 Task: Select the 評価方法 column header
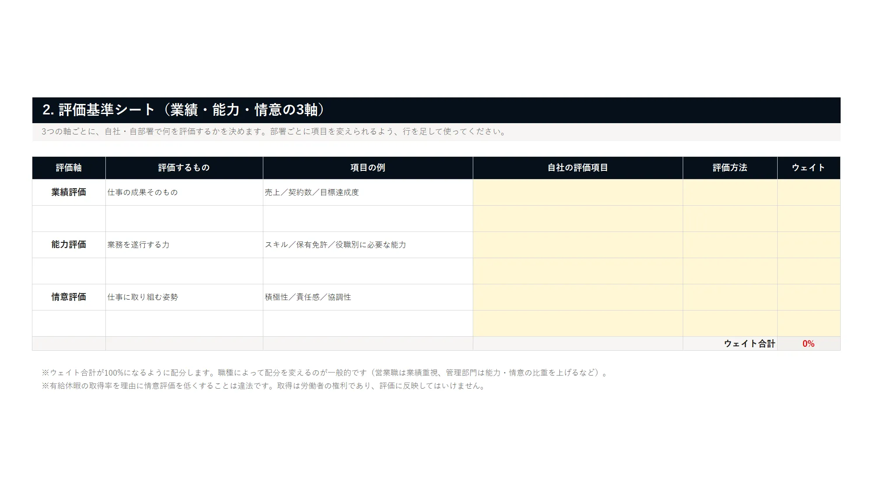click(730, 168)
